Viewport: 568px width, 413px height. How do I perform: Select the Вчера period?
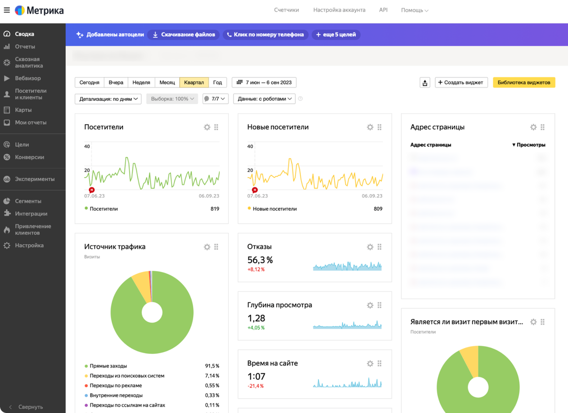(116, 82)
